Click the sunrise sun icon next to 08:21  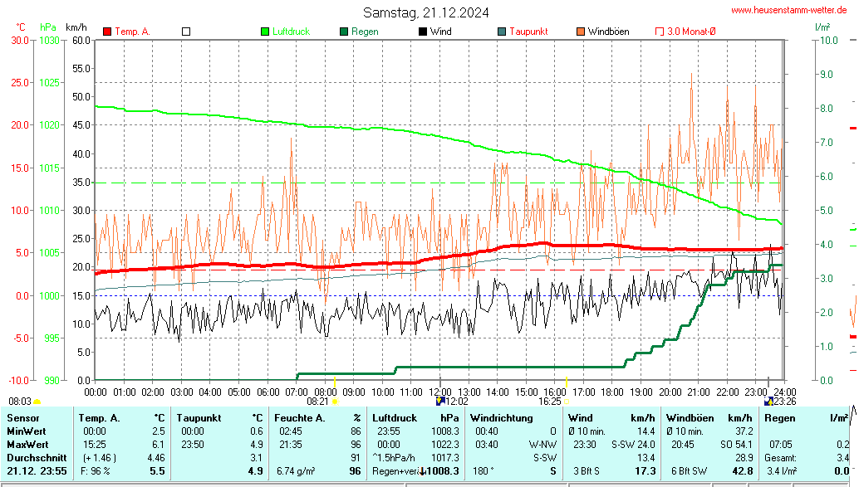click(x=335, y=402)
